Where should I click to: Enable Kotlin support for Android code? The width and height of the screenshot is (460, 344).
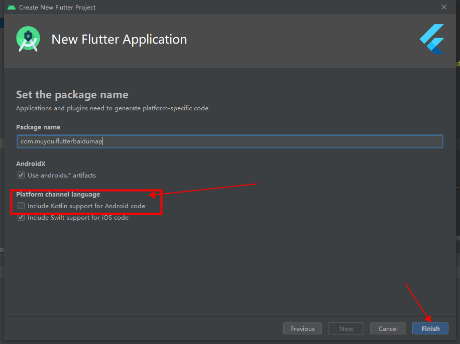coord(21,206)
